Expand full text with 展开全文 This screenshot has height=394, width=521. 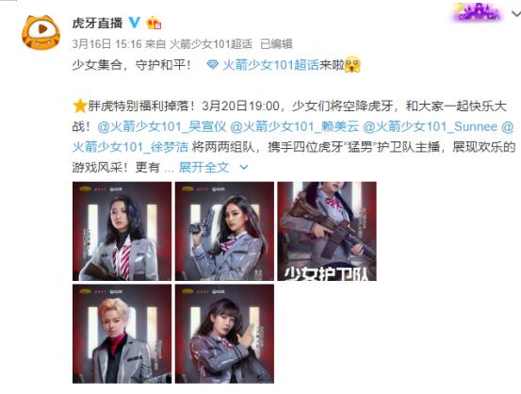204,167
